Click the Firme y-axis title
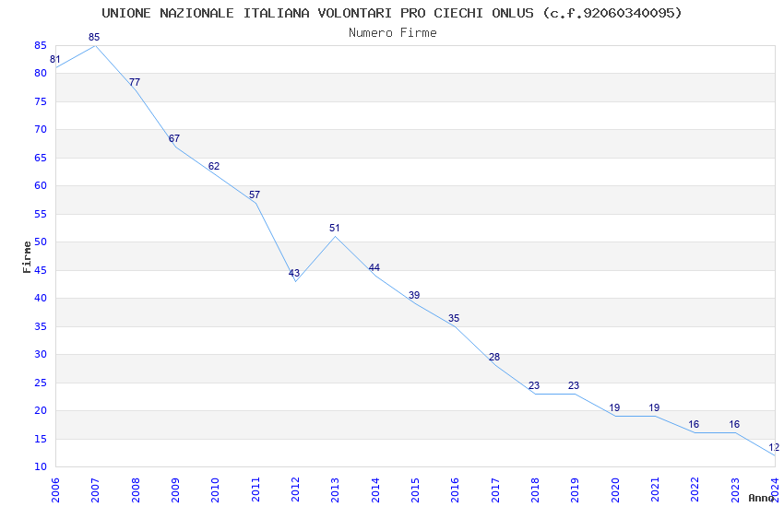This screenshot has width=784, height=507. click(x=27, y=257)
